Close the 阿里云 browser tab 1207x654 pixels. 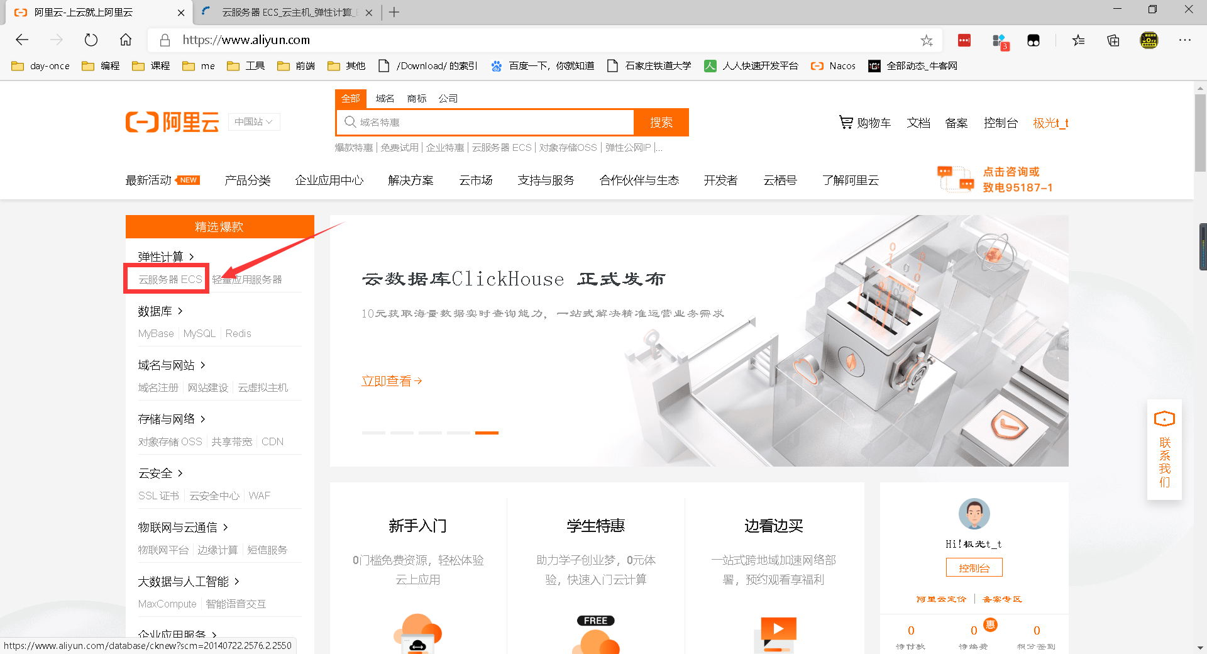pos(181,13)
